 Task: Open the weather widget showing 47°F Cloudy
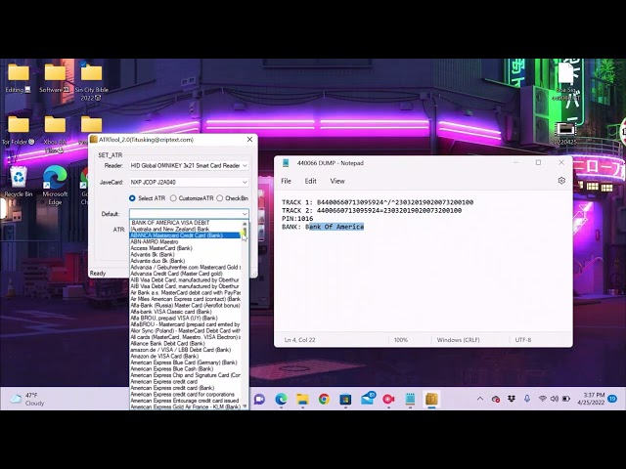(28, 399)
